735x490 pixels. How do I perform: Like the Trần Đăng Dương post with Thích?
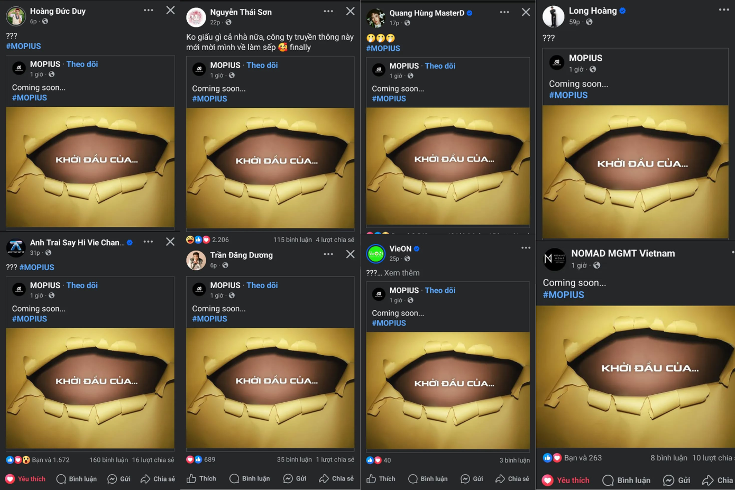pyautogui.click(x=201, y=478)
